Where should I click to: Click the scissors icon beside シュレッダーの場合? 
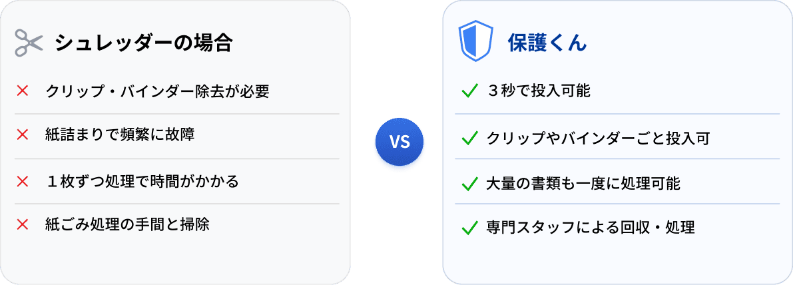29,43
